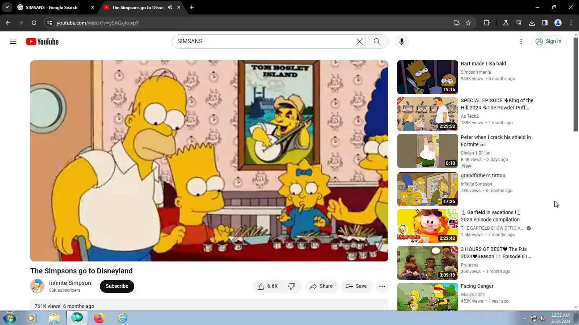Click the video player to pause

(209, 161)
